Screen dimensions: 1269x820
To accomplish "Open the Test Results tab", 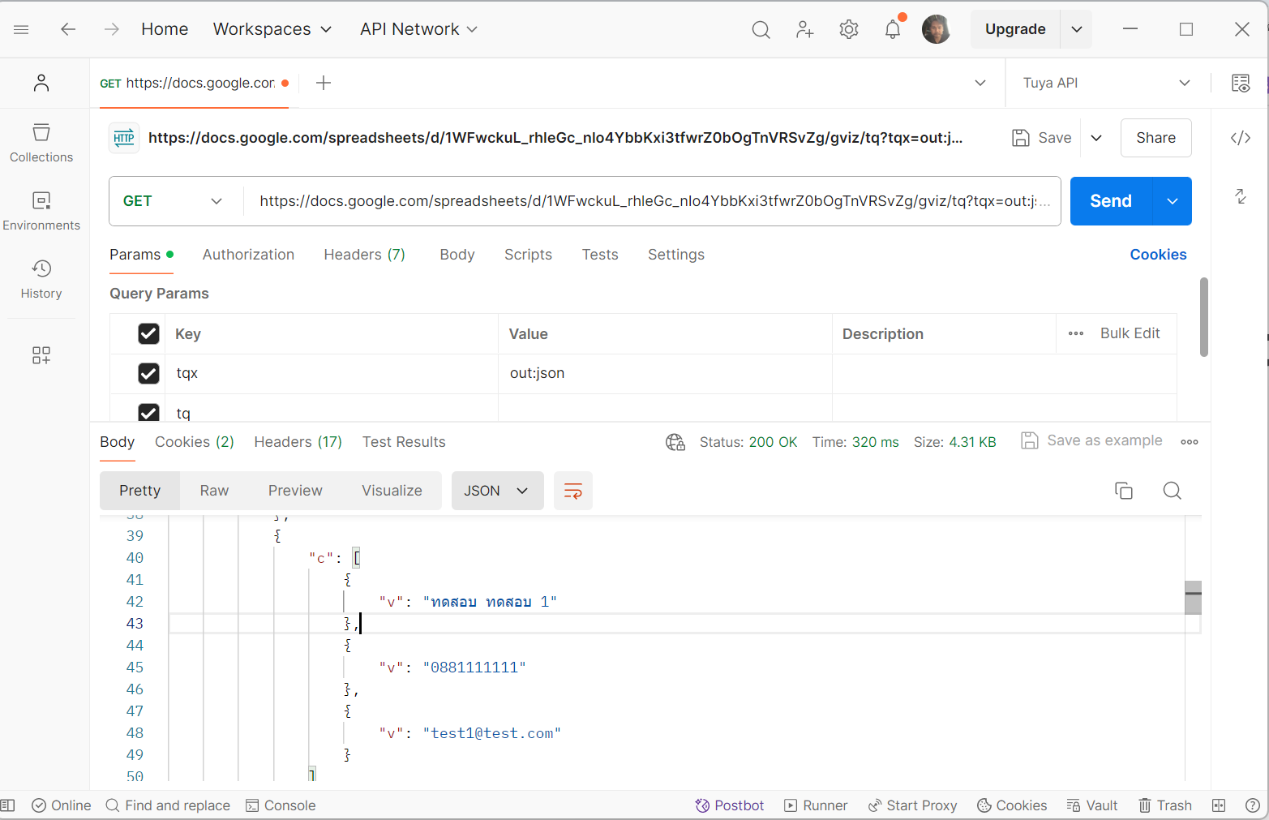I will (x=404, y=442).
